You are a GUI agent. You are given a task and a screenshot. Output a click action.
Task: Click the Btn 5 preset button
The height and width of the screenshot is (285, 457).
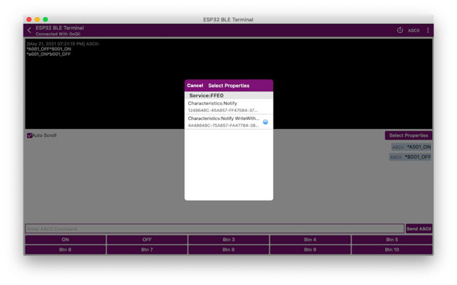(x=392, y=240)
